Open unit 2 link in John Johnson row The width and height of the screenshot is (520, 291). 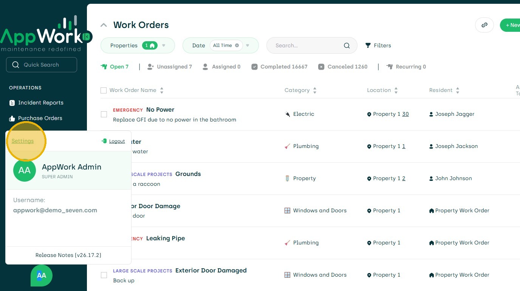pyautogui.click(x=404, y=179)
